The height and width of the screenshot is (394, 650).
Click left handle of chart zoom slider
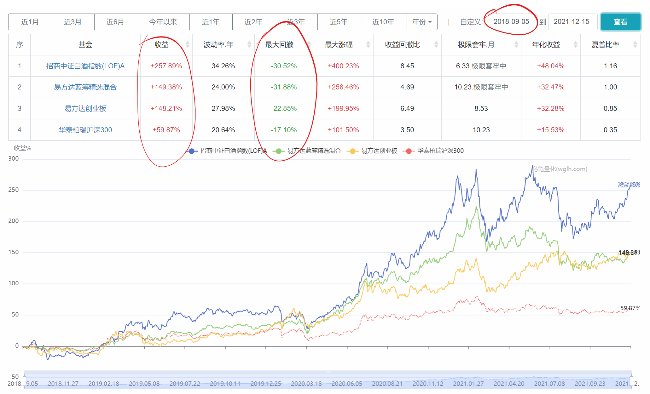pos(25,381)
